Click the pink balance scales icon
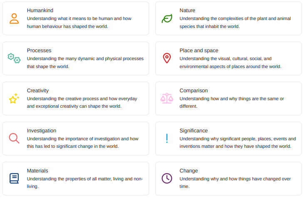 [167, 98]
